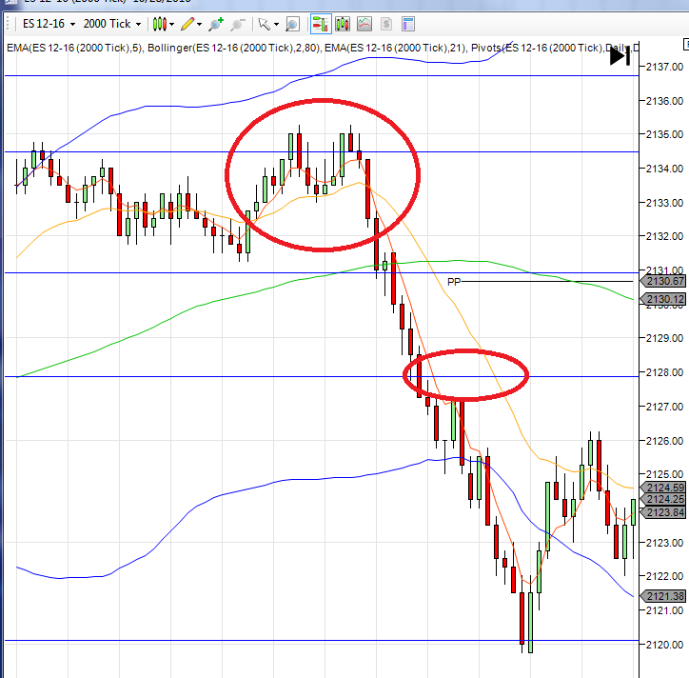Click the 2128.00 price axis label
The width and height of the screenshot is (689, 678).
click(664, 372)
